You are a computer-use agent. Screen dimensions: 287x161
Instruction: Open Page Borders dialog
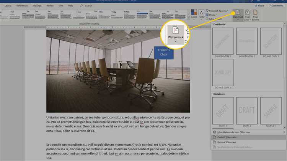click(x=255, y=15)
